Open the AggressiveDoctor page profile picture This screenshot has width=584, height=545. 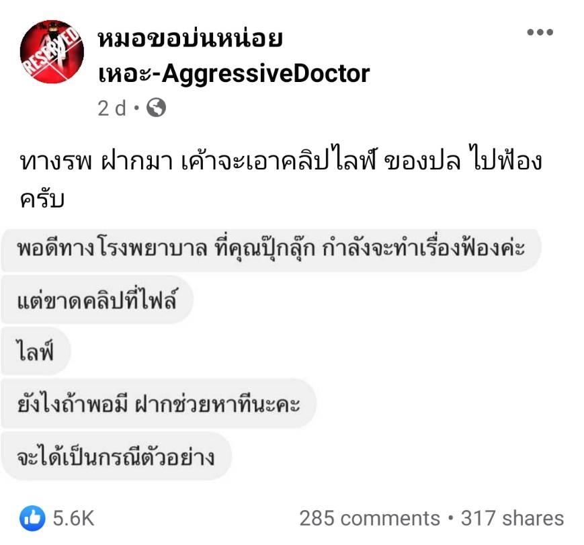click(52, 52)
